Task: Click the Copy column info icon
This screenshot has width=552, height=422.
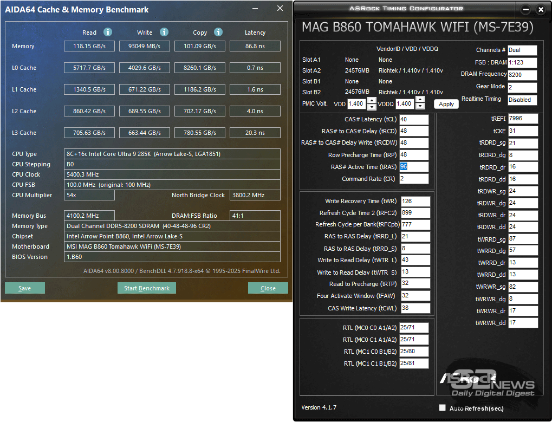Action: (x=218, y=32)
